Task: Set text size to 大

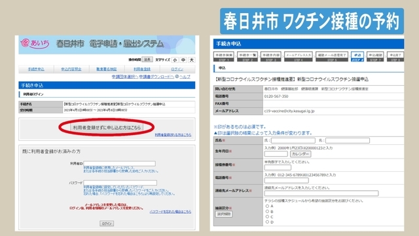Action: click(x=191, y=60)
